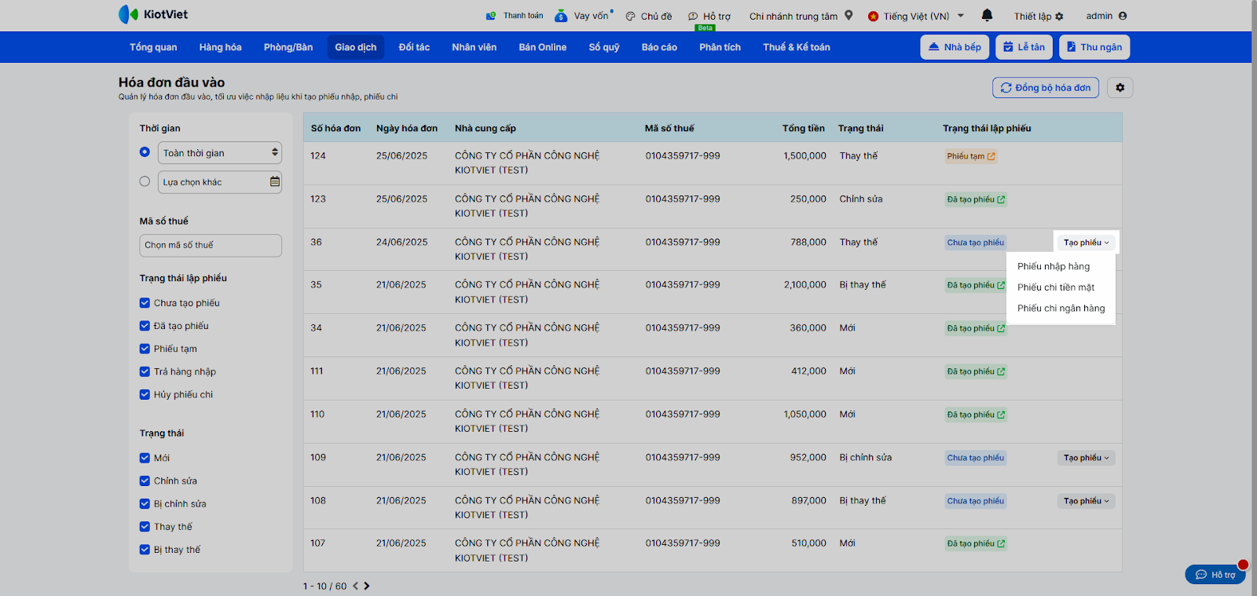1257x596 pixels.
Task: Open the Nhà bếp screen button
Action: [955, 47]
